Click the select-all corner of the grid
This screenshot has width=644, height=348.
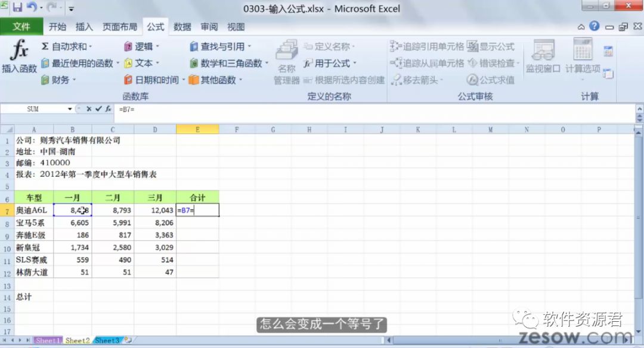[7, 130]
